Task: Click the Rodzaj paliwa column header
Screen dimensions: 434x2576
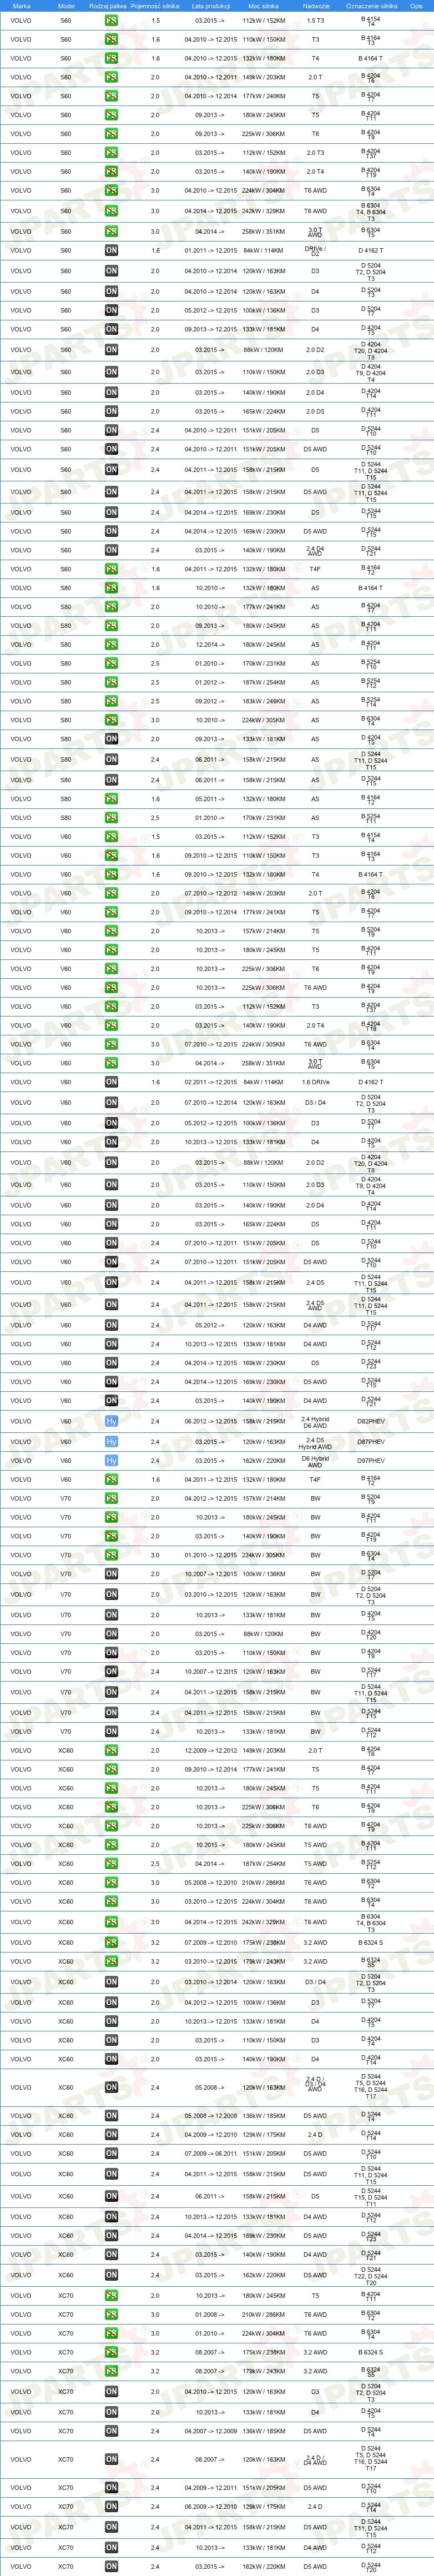Action: click(108, 6)
